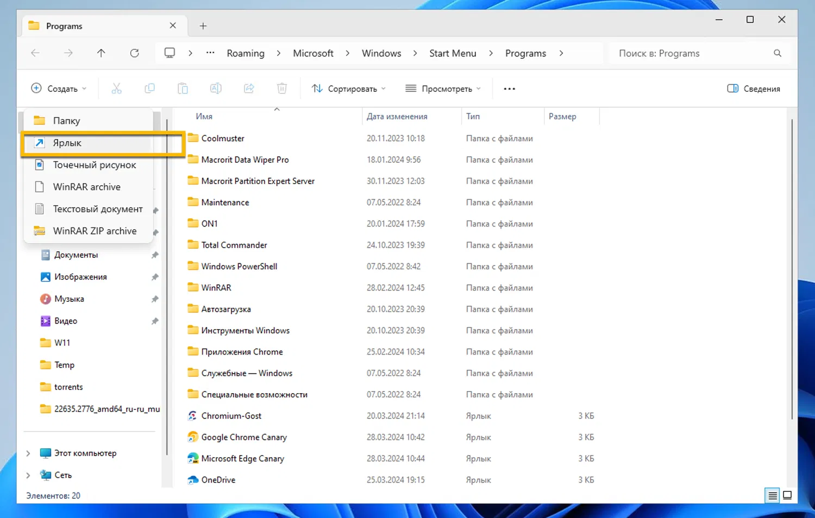
Task: Click the Paste clipboard icon
Action: pyautogui.click(x=183, y=89)
